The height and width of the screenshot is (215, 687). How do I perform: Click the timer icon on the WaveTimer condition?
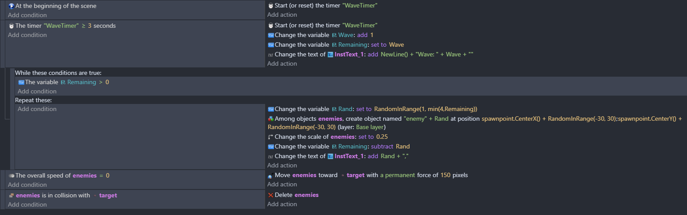coord(11,26)
